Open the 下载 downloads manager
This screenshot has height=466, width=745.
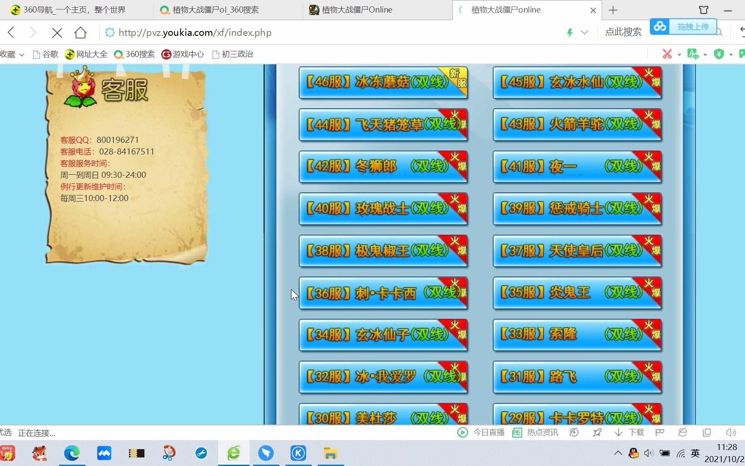629,432
